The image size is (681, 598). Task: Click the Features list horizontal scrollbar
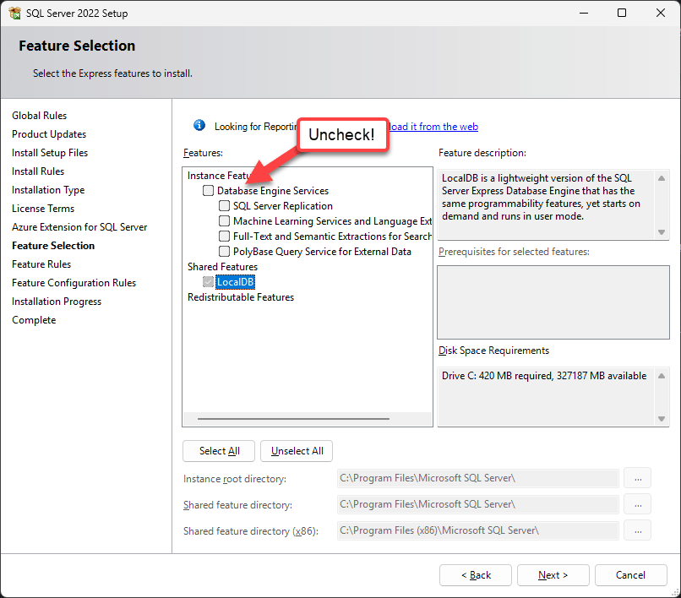pos(293,419)
